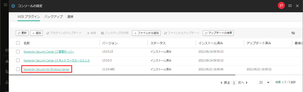Sort by アップデート済み column header
The width and height of the screenshot is (303, 92).
(259, 43)
